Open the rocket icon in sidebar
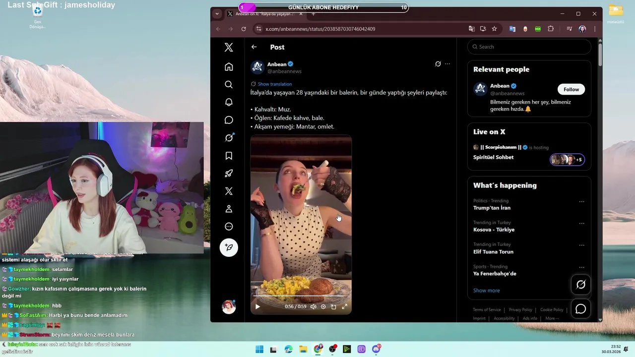 (x=229, y=174)
